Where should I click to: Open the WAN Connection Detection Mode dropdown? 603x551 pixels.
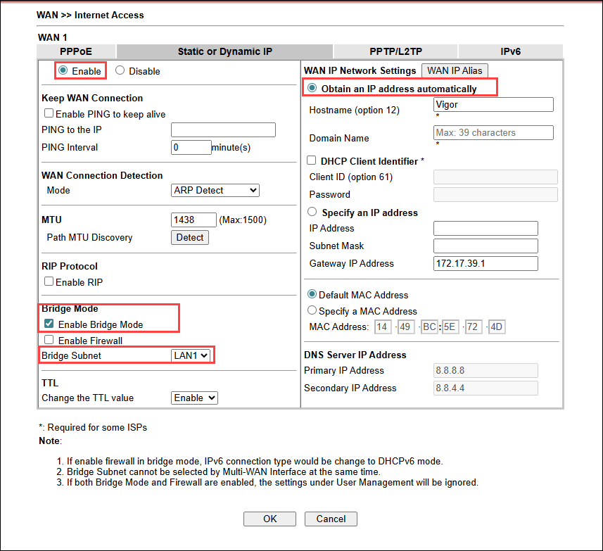(x=215, y=191)
